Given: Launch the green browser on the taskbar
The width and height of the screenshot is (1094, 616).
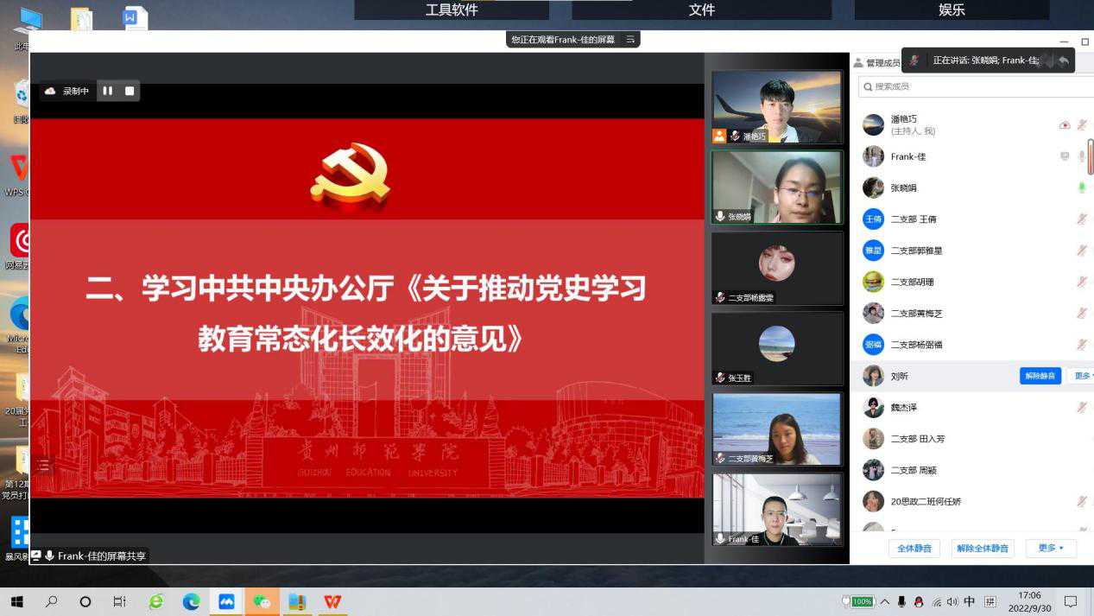Looking at the screenshot, I should [156, 601].
